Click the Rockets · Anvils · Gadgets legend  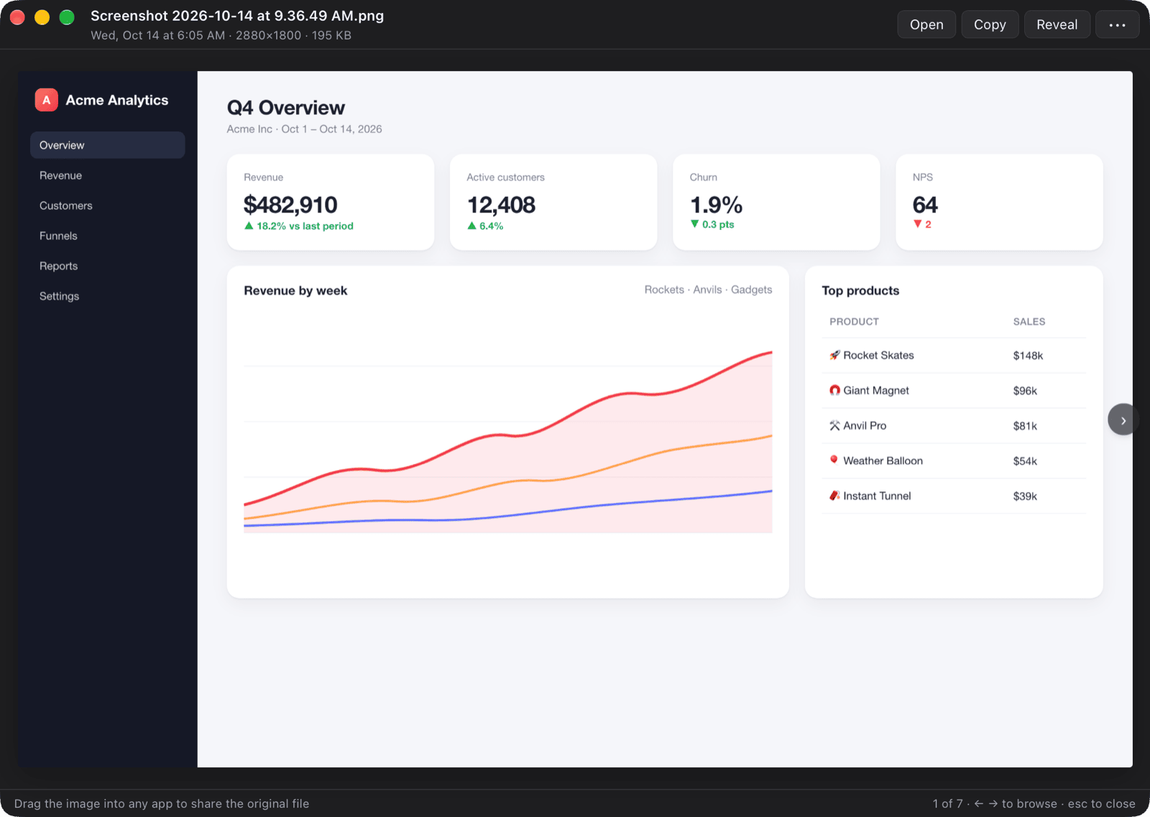pyautogui.click(x=708, y=290)
